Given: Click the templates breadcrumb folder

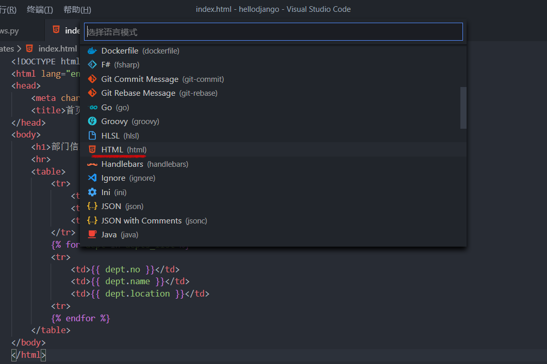Looking at the screenshot, I should click(7, 48).
